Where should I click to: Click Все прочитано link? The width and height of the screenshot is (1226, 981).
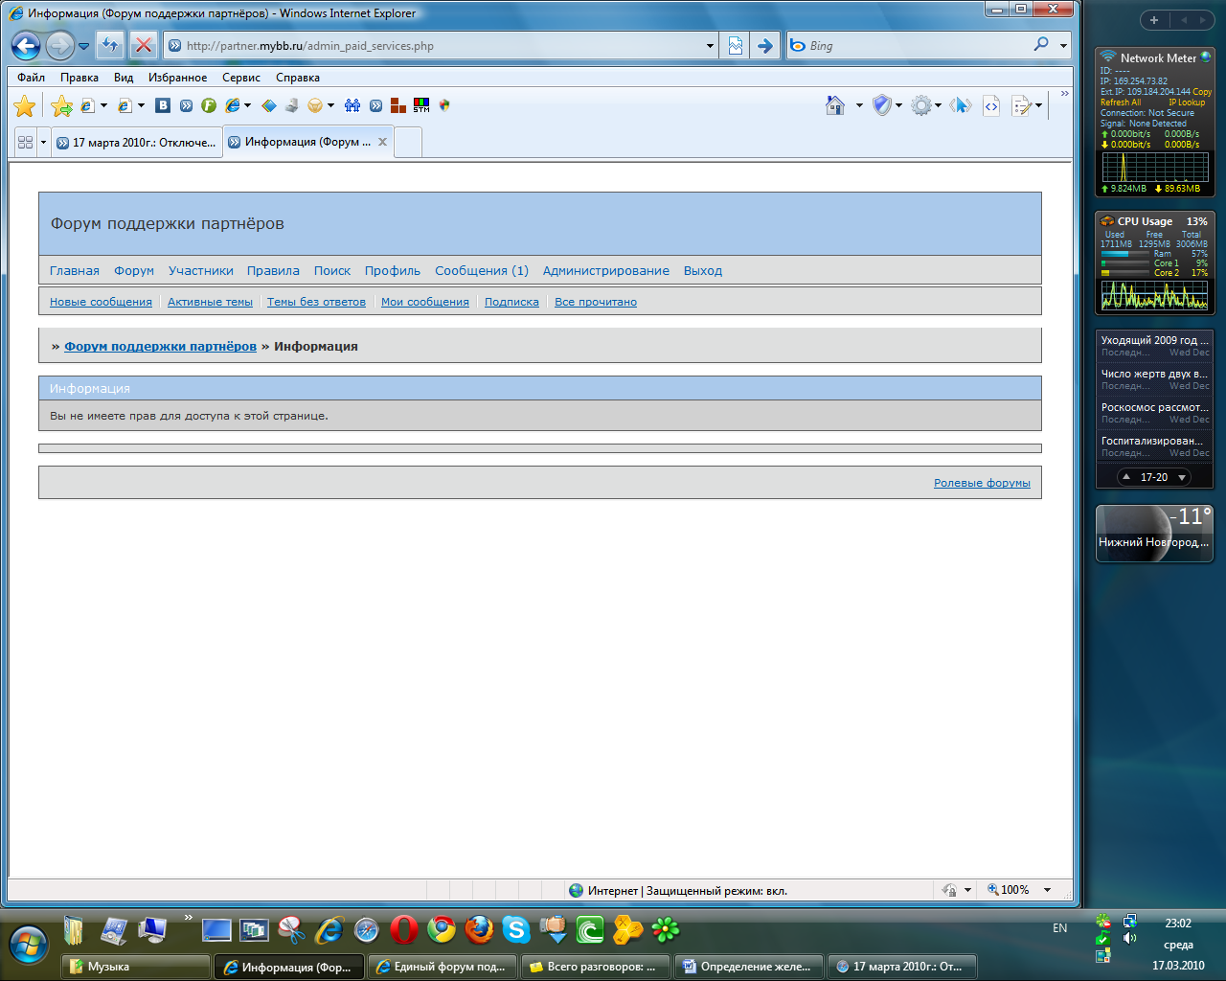[596, 302]
